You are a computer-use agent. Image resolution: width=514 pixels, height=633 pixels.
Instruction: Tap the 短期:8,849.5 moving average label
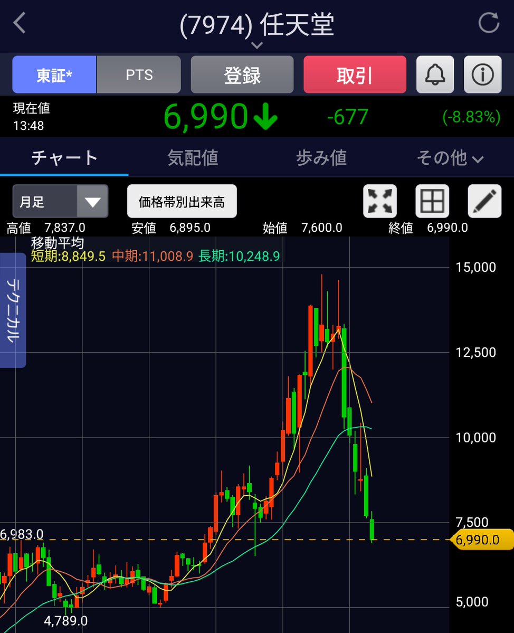click(68, 256)
